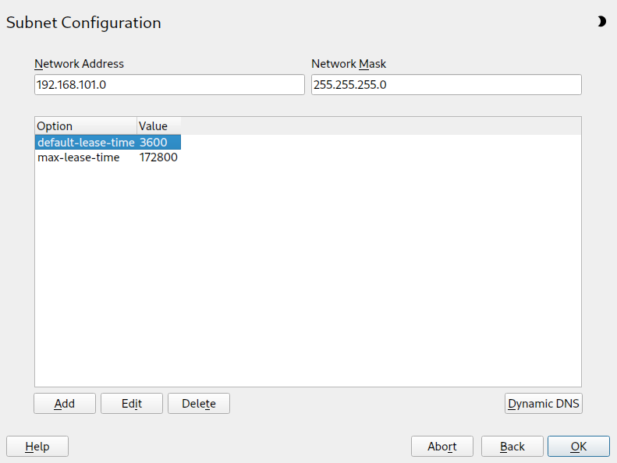The width and height of the screenshot is (617, 463).
Task: Open Help for subnet configuration
Action: coord(37,446)
